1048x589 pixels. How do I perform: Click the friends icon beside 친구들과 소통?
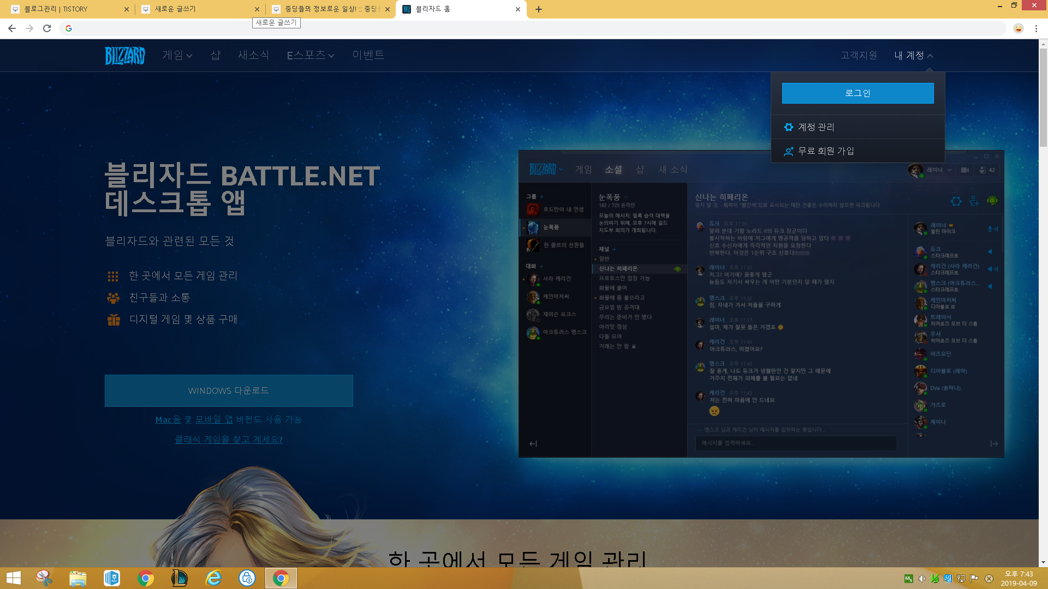[x=113, y=298]
